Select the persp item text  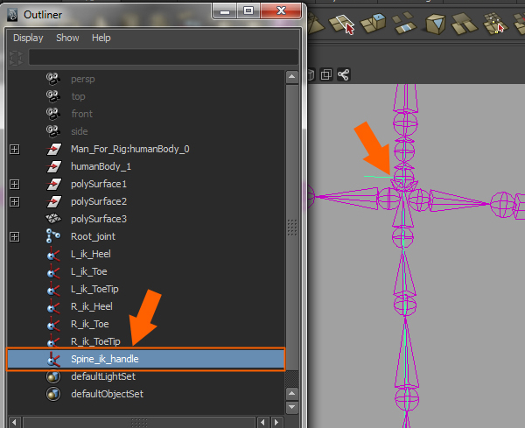(83, 80)
